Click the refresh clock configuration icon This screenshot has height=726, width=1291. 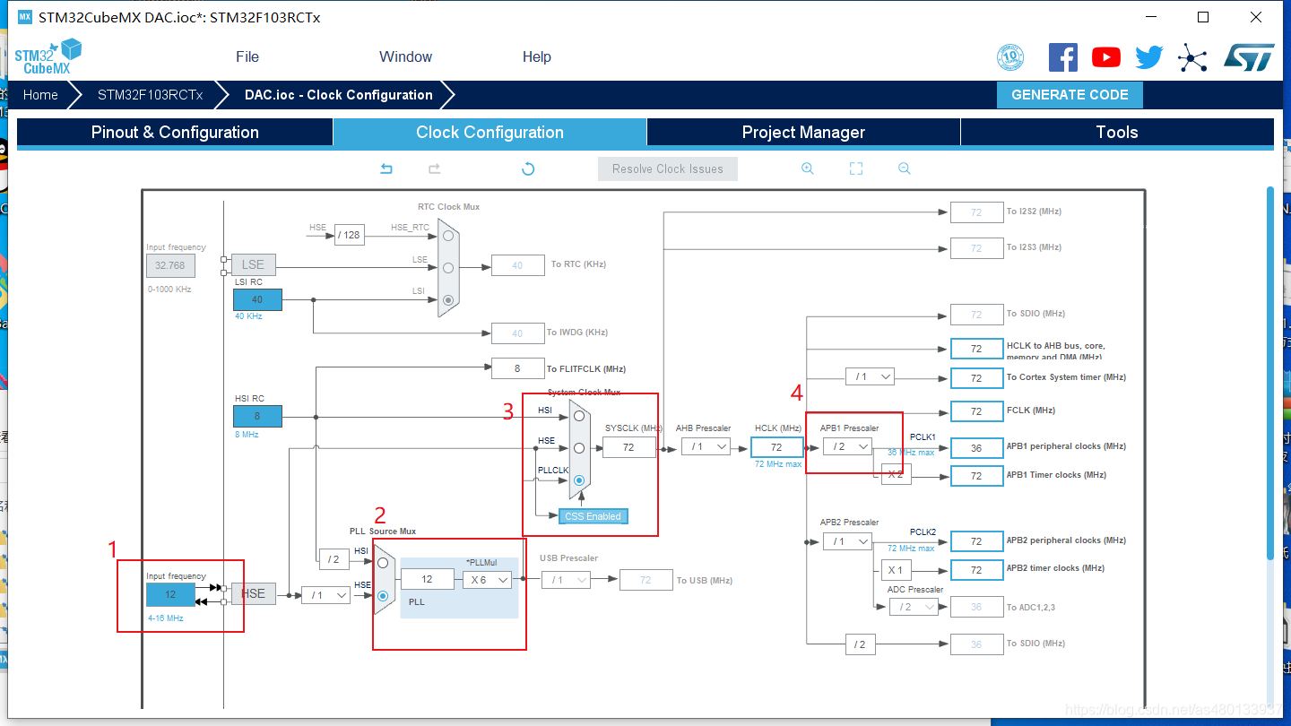click(x=528, y=169)
